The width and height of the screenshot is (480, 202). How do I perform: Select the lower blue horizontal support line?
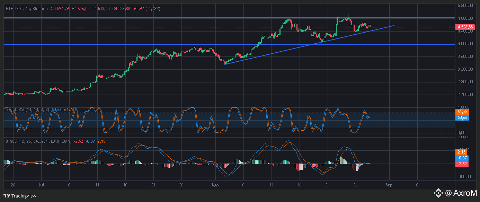(x=229, y=44)
